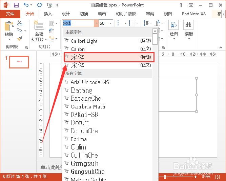
Task: Open the Section icon
Action: tap(52, 39)
